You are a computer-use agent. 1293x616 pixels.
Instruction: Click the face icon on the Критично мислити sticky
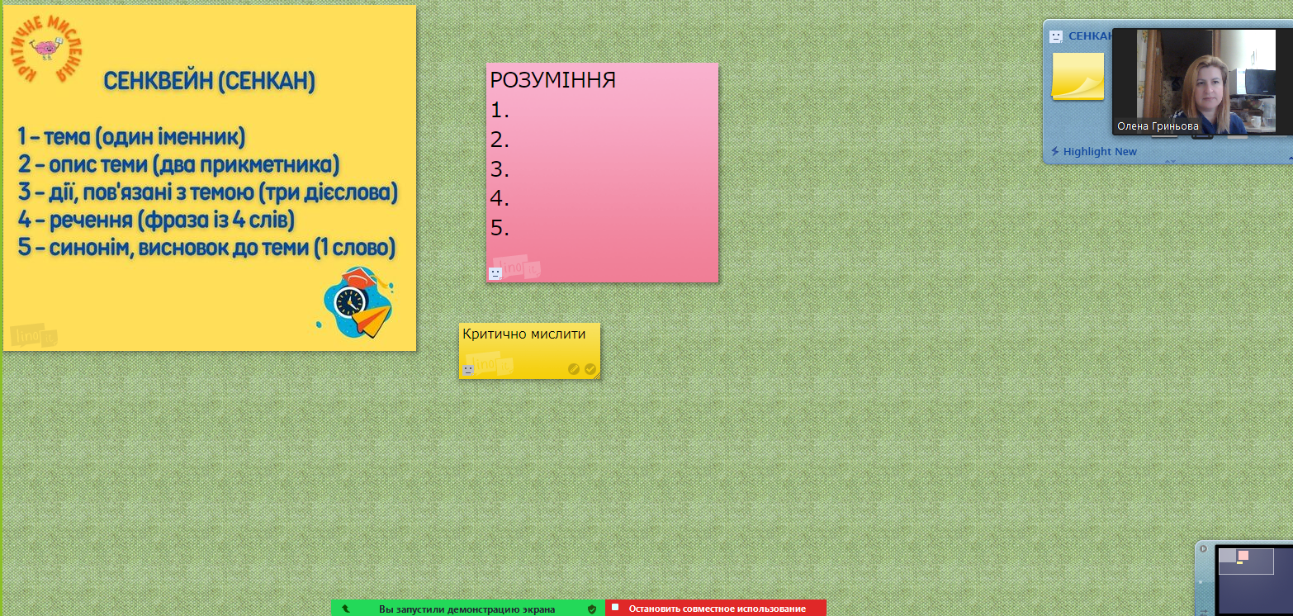tap(468, 370)
